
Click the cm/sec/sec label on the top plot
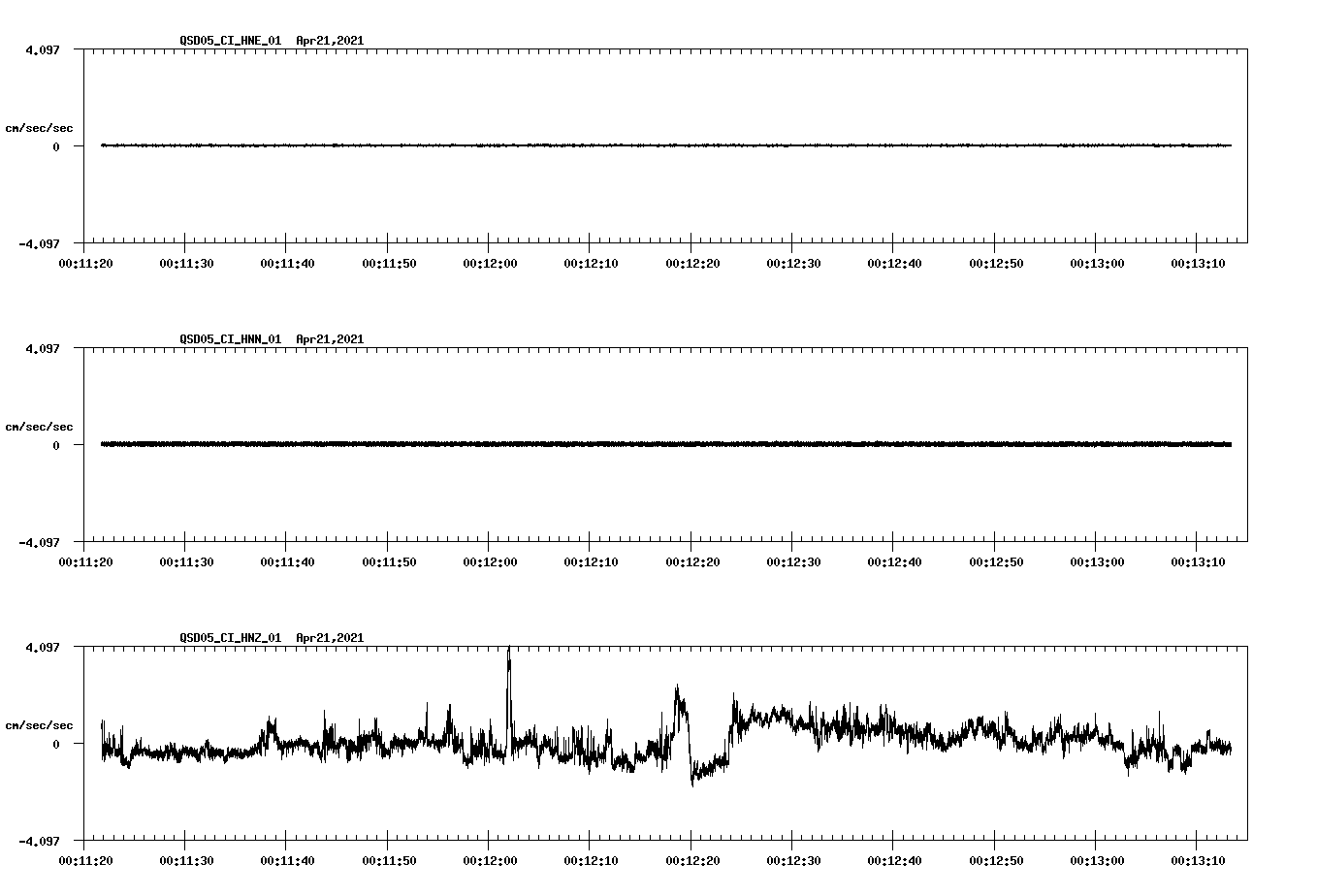click(40, 127)
